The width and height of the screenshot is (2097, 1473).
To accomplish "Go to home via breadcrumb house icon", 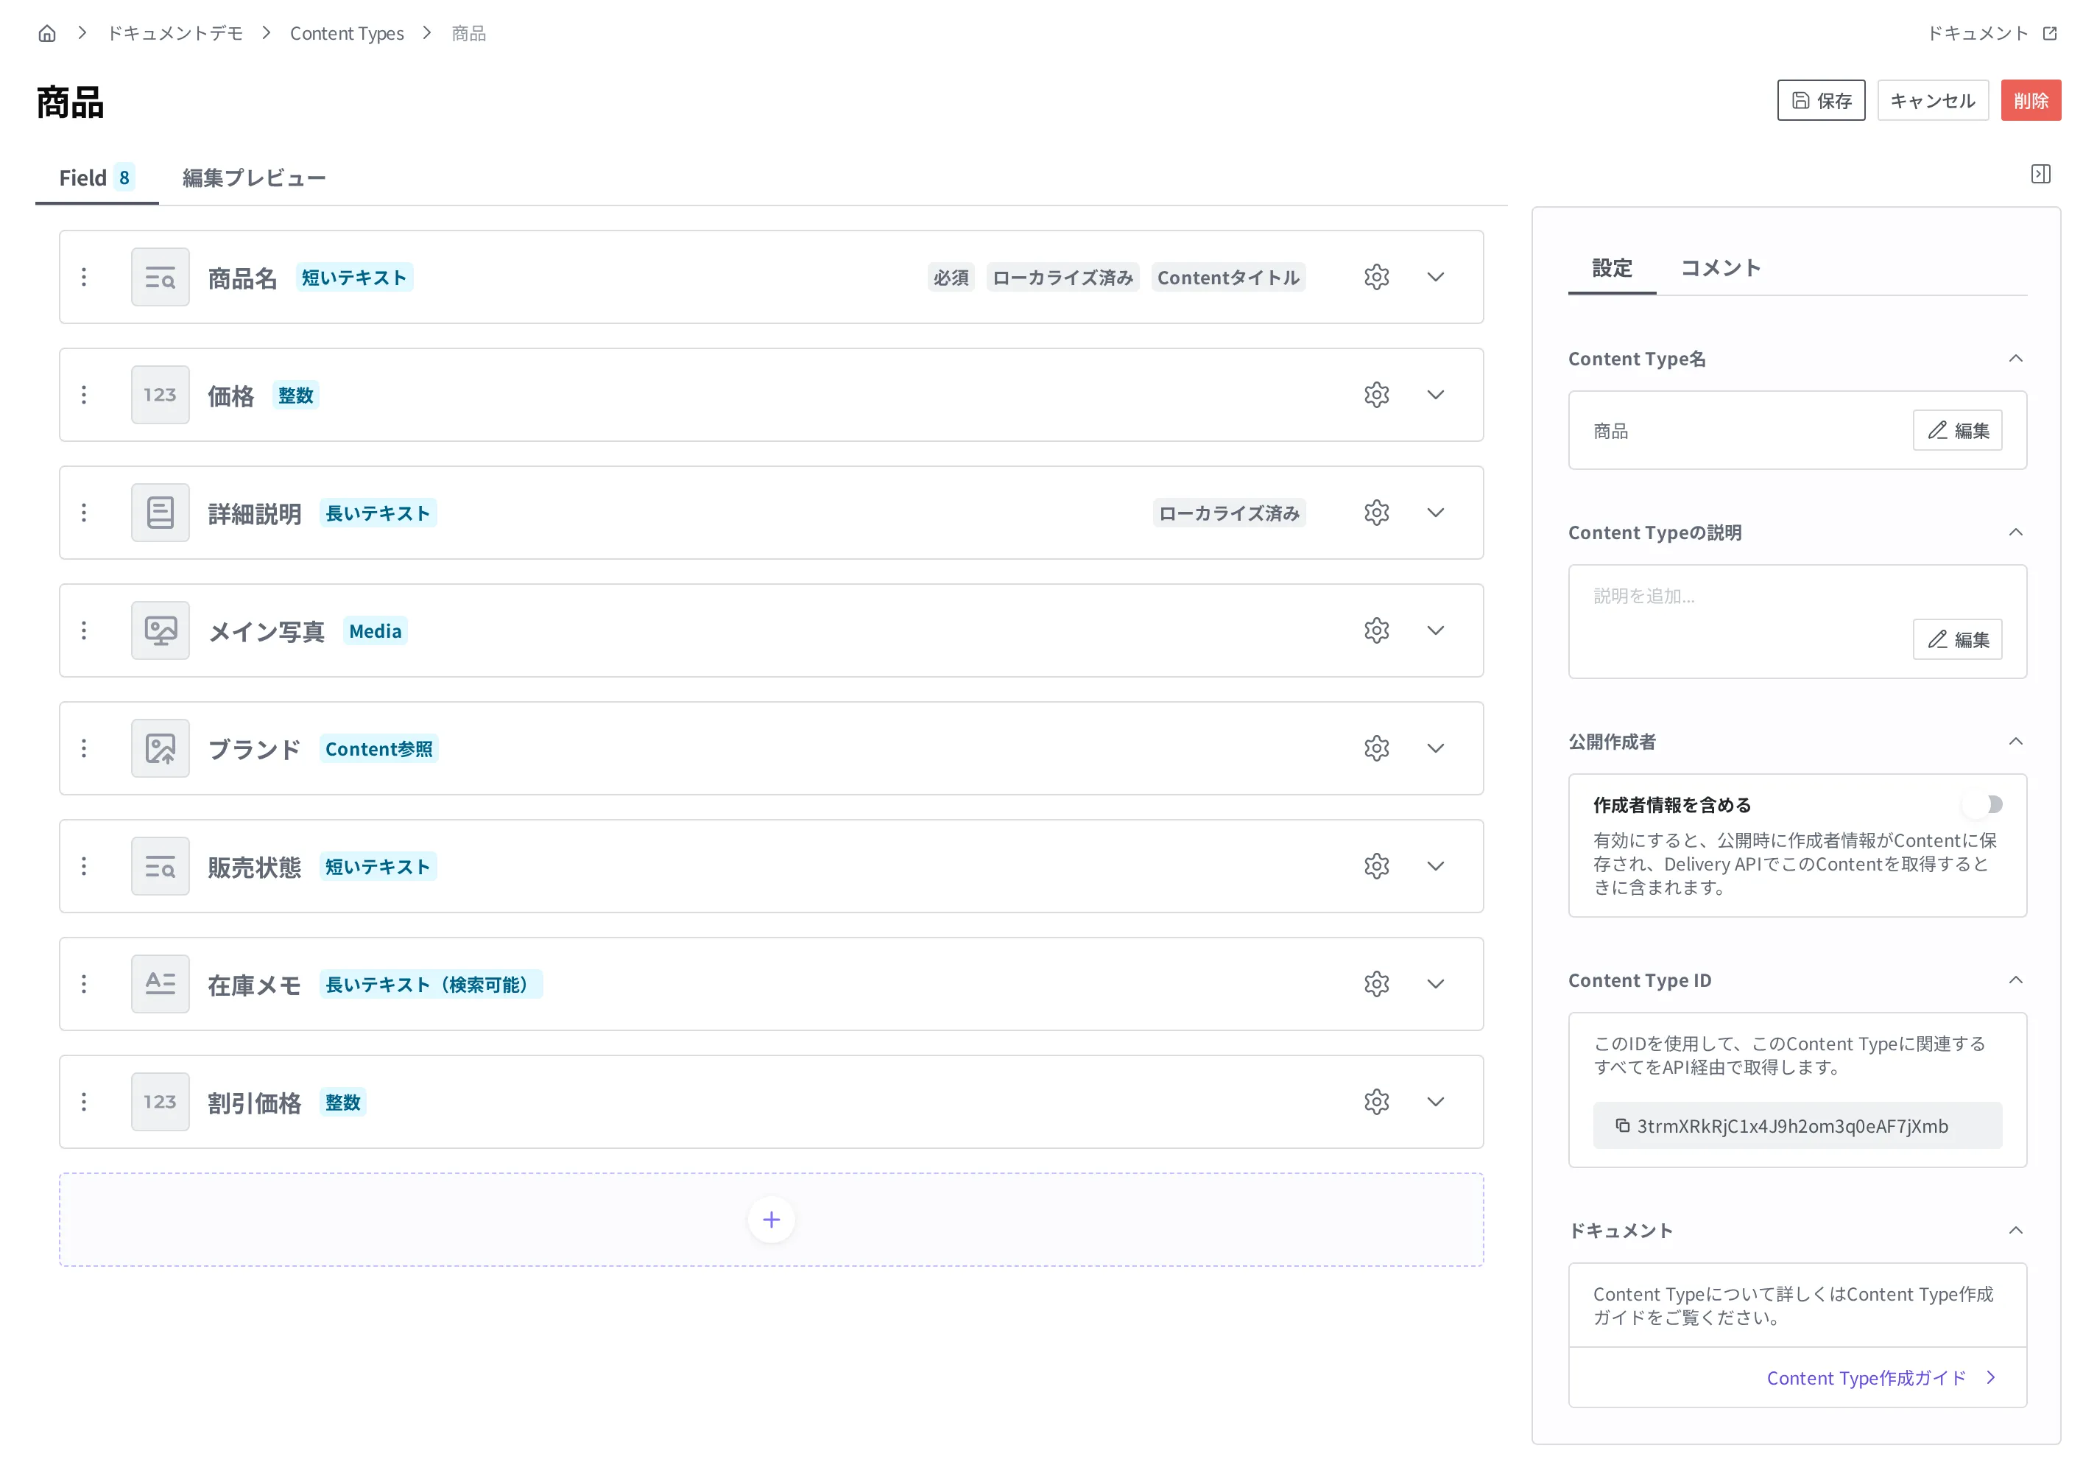I will point(46,34).
